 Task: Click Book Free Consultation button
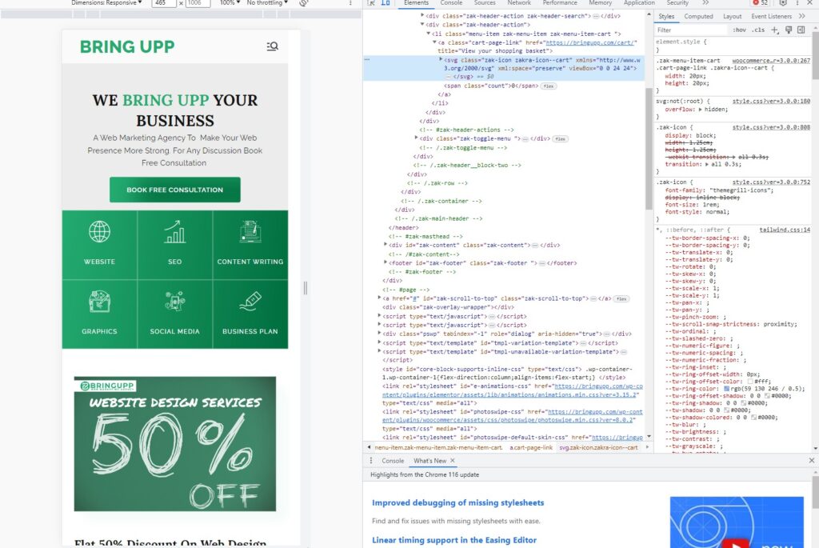point(175,190)
